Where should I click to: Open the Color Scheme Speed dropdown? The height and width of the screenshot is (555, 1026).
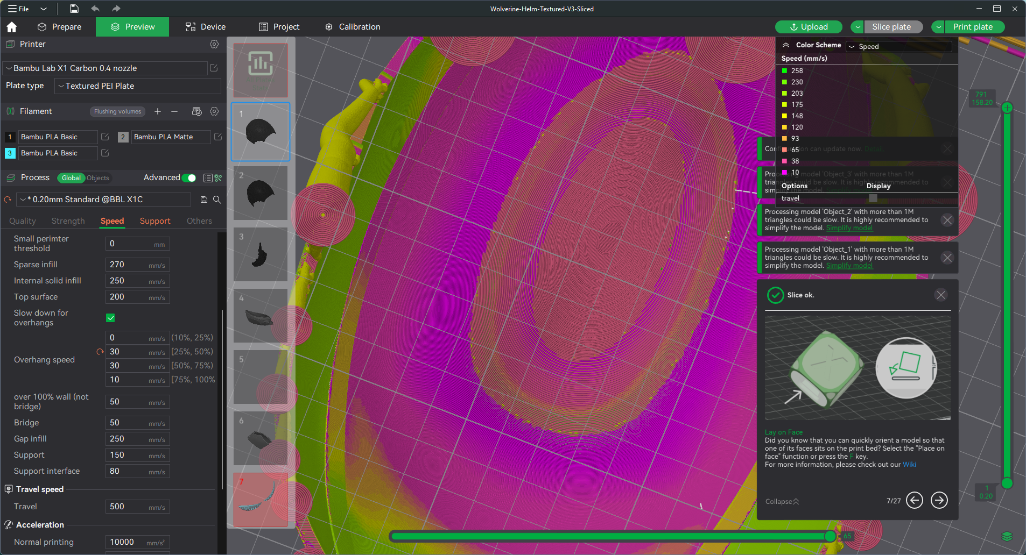pos(898,46)
